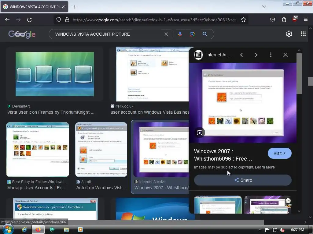Show previous image in preview panel
The height and width of the screenshot is (234, 313).
pyautogui.click(x=241, y=55)
